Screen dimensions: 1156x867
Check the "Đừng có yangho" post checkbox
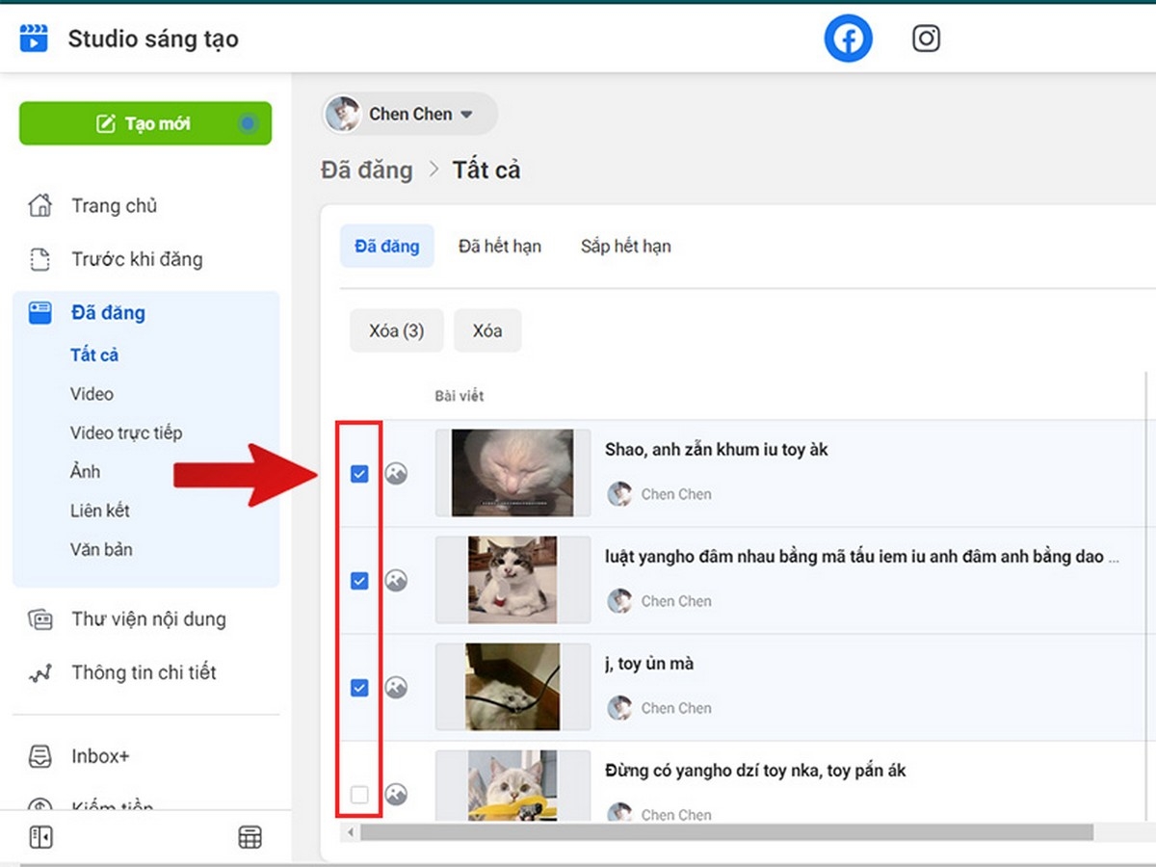point(359,795)
